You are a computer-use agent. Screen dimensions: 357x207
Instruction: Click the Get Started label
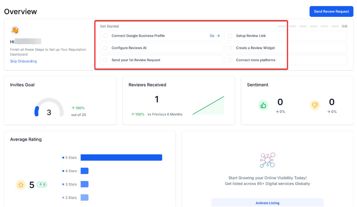109,26
